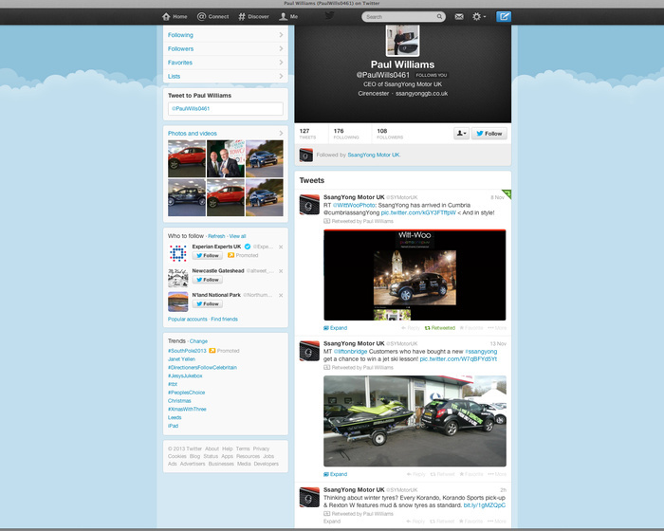Open the bit.ly link in winter tyres tweet
The height and width of the screenshot is (531, 664).
click(x=485, y=505)
